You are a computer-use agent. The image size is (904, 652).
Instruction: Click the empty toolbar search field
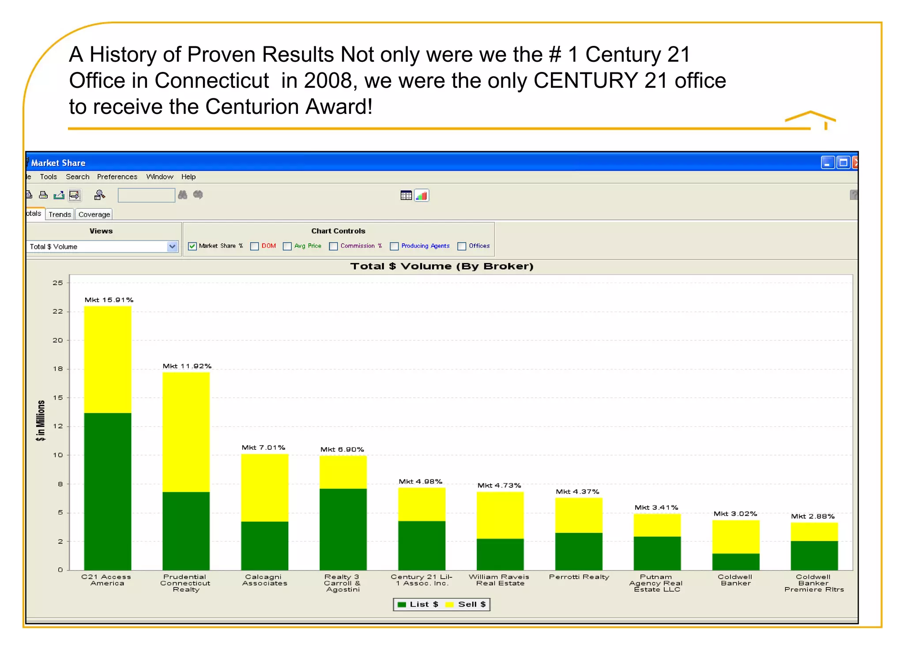(146, 195)
